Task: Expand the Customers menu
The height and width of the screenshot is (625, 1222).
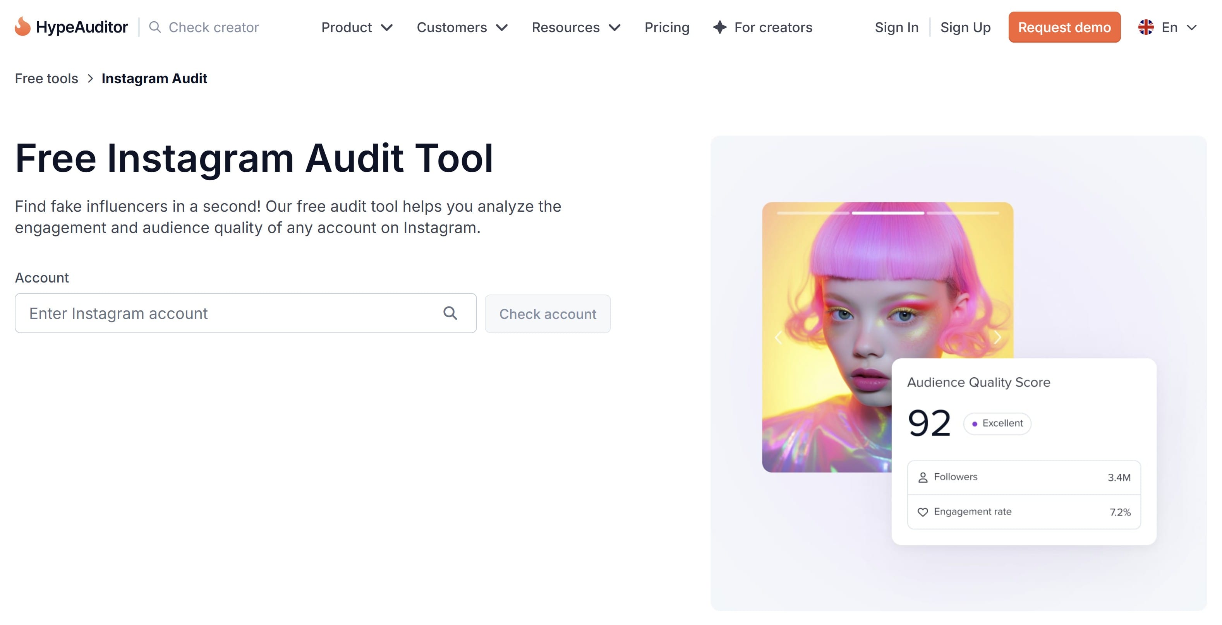Action: tap(462, 27)
